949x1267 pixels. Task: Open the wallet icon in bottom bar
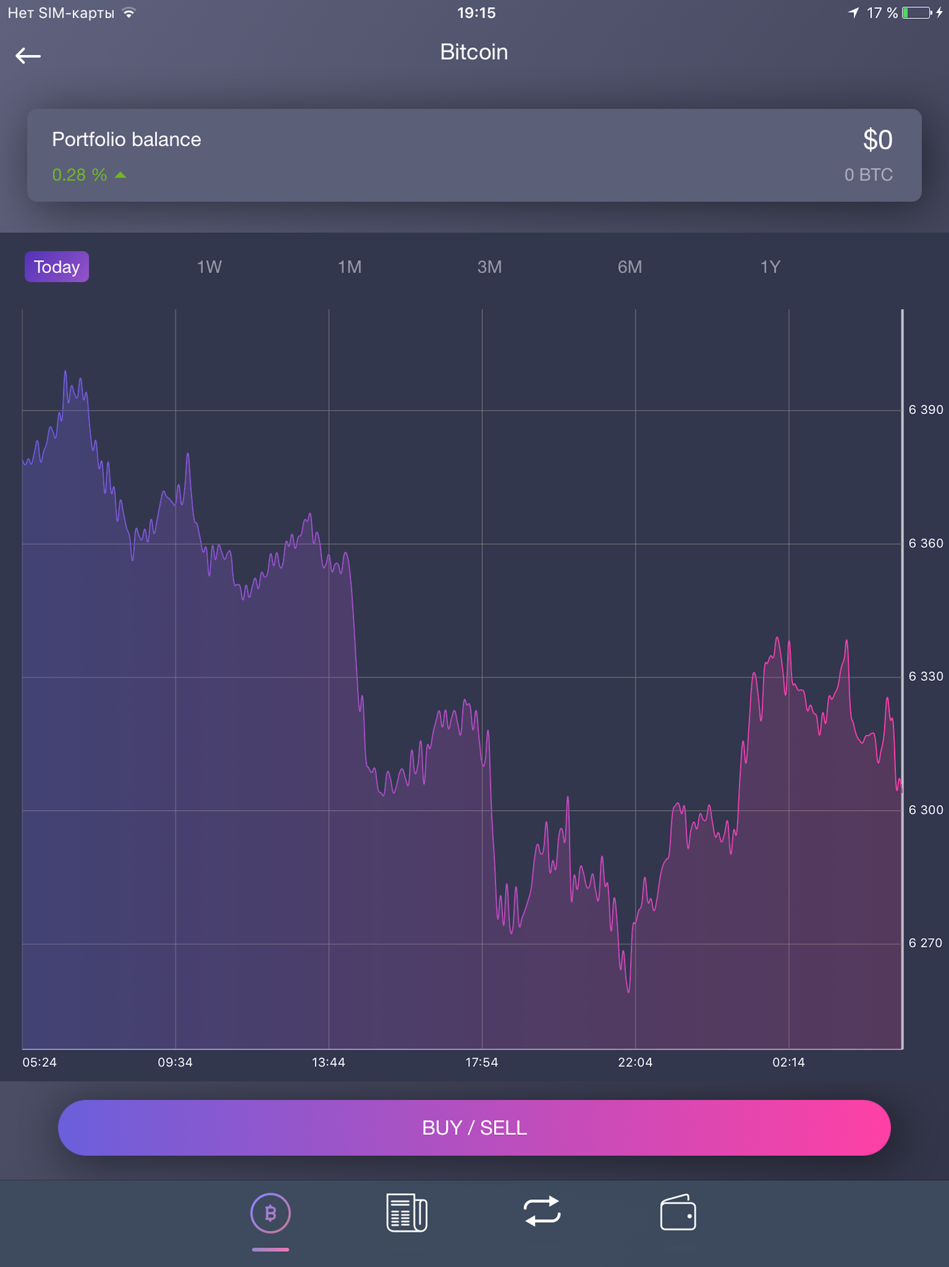678,1213
